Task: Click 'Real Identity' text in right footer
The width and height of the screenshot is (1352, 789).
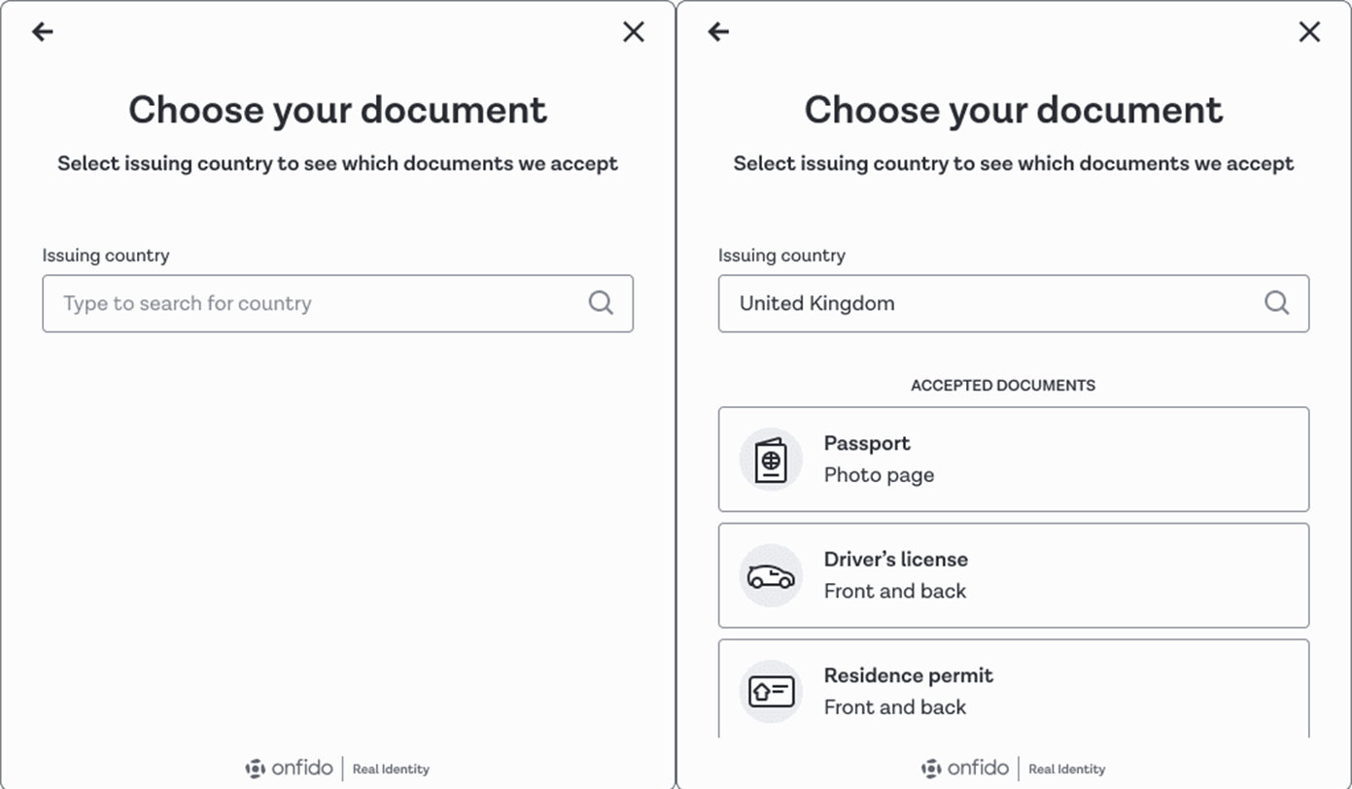Action: (x=1067, y=769)
